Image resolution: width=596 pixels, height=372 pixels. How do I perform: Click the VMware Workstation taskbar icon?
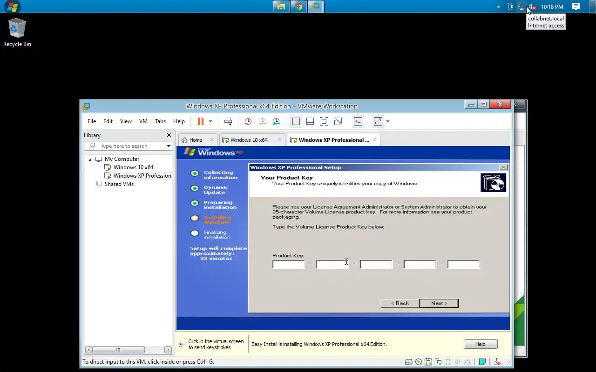pos(316,7)
